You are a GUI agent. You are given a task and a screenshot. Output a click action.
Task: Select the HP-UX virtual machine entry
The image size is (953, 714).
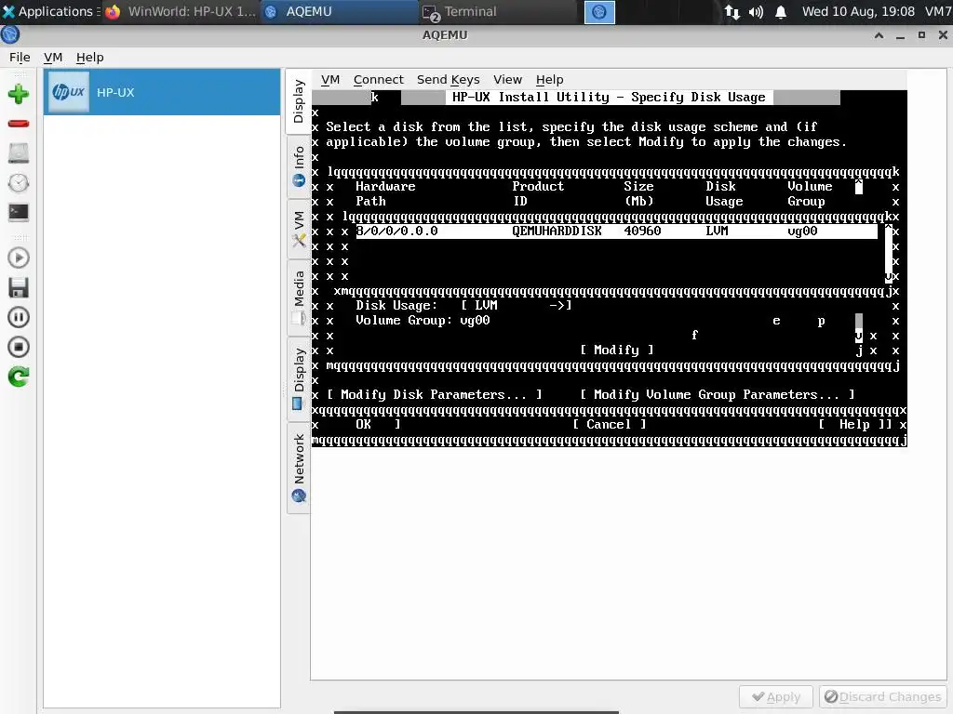coord(162,92)
